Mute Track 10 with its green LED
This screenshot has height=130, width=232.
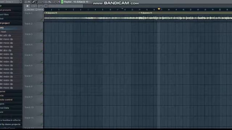coord(42,114)
